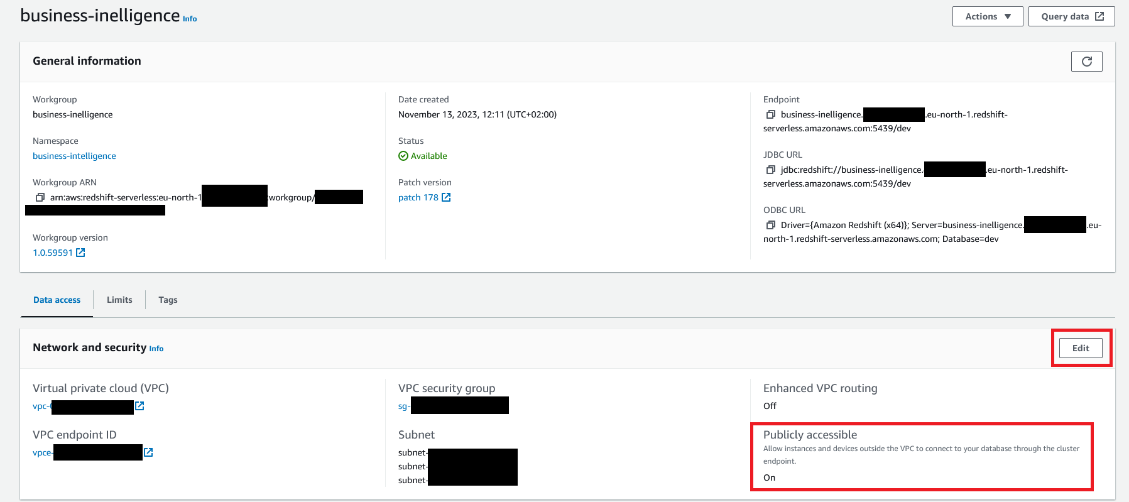The image size is (1129, 502).
Task: Click the Workgroup ARN label
Action: [x=65, y=182]
